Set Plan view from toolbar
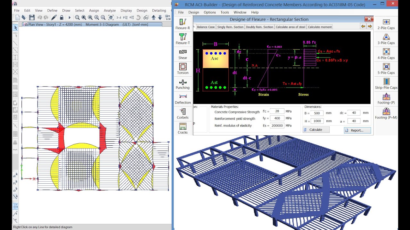Screen dimensions: 410x230 (x=125, y=18)
